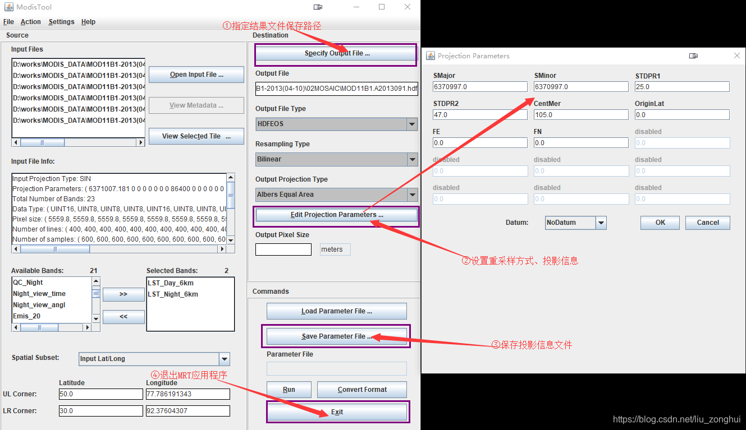Click Available Bands scroll down arrow
Image resolution: width=746 pixels, height=430 pixels.
[96, 319]
